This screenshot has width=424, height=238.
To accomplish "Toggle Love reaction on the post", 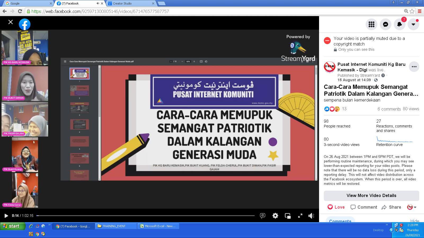I will point(336,207).
